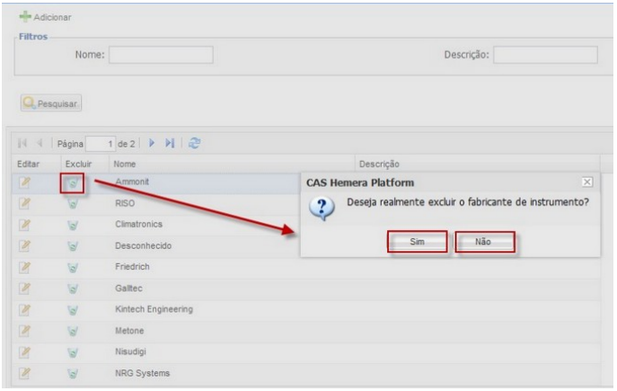Delete the NRG Systems entry
This screenshot has width=617, height=391.
[x=75, y=373]
